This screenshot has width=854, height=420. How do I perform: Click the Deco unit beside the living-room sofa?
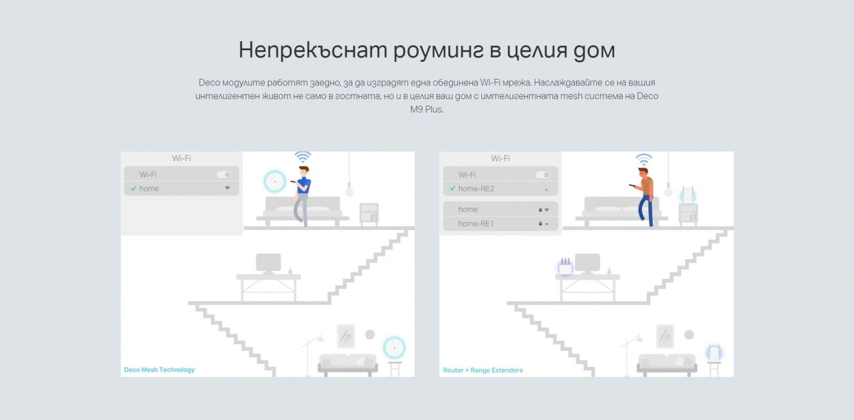click(394, 348)
